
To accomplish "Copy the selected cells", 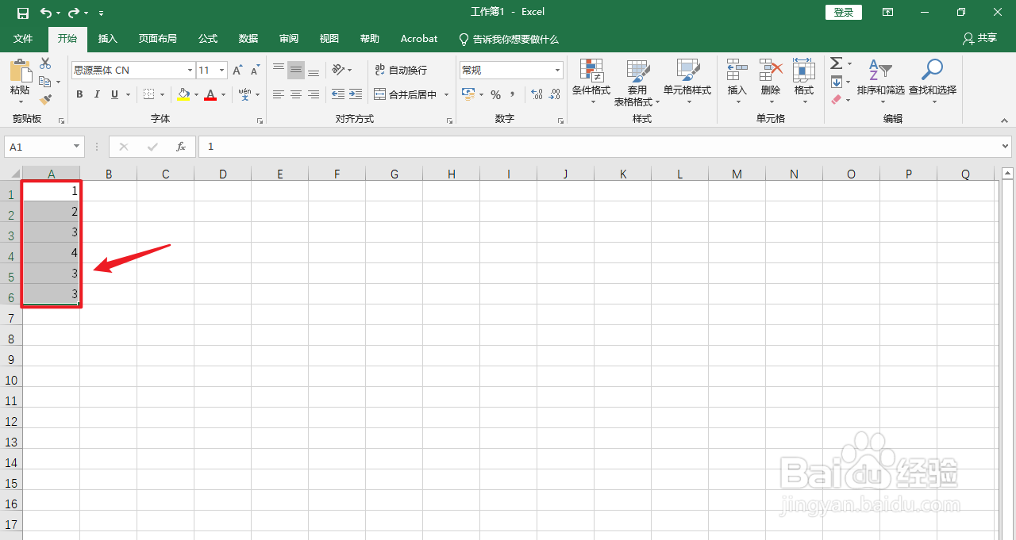I will (x=45, y=82).
